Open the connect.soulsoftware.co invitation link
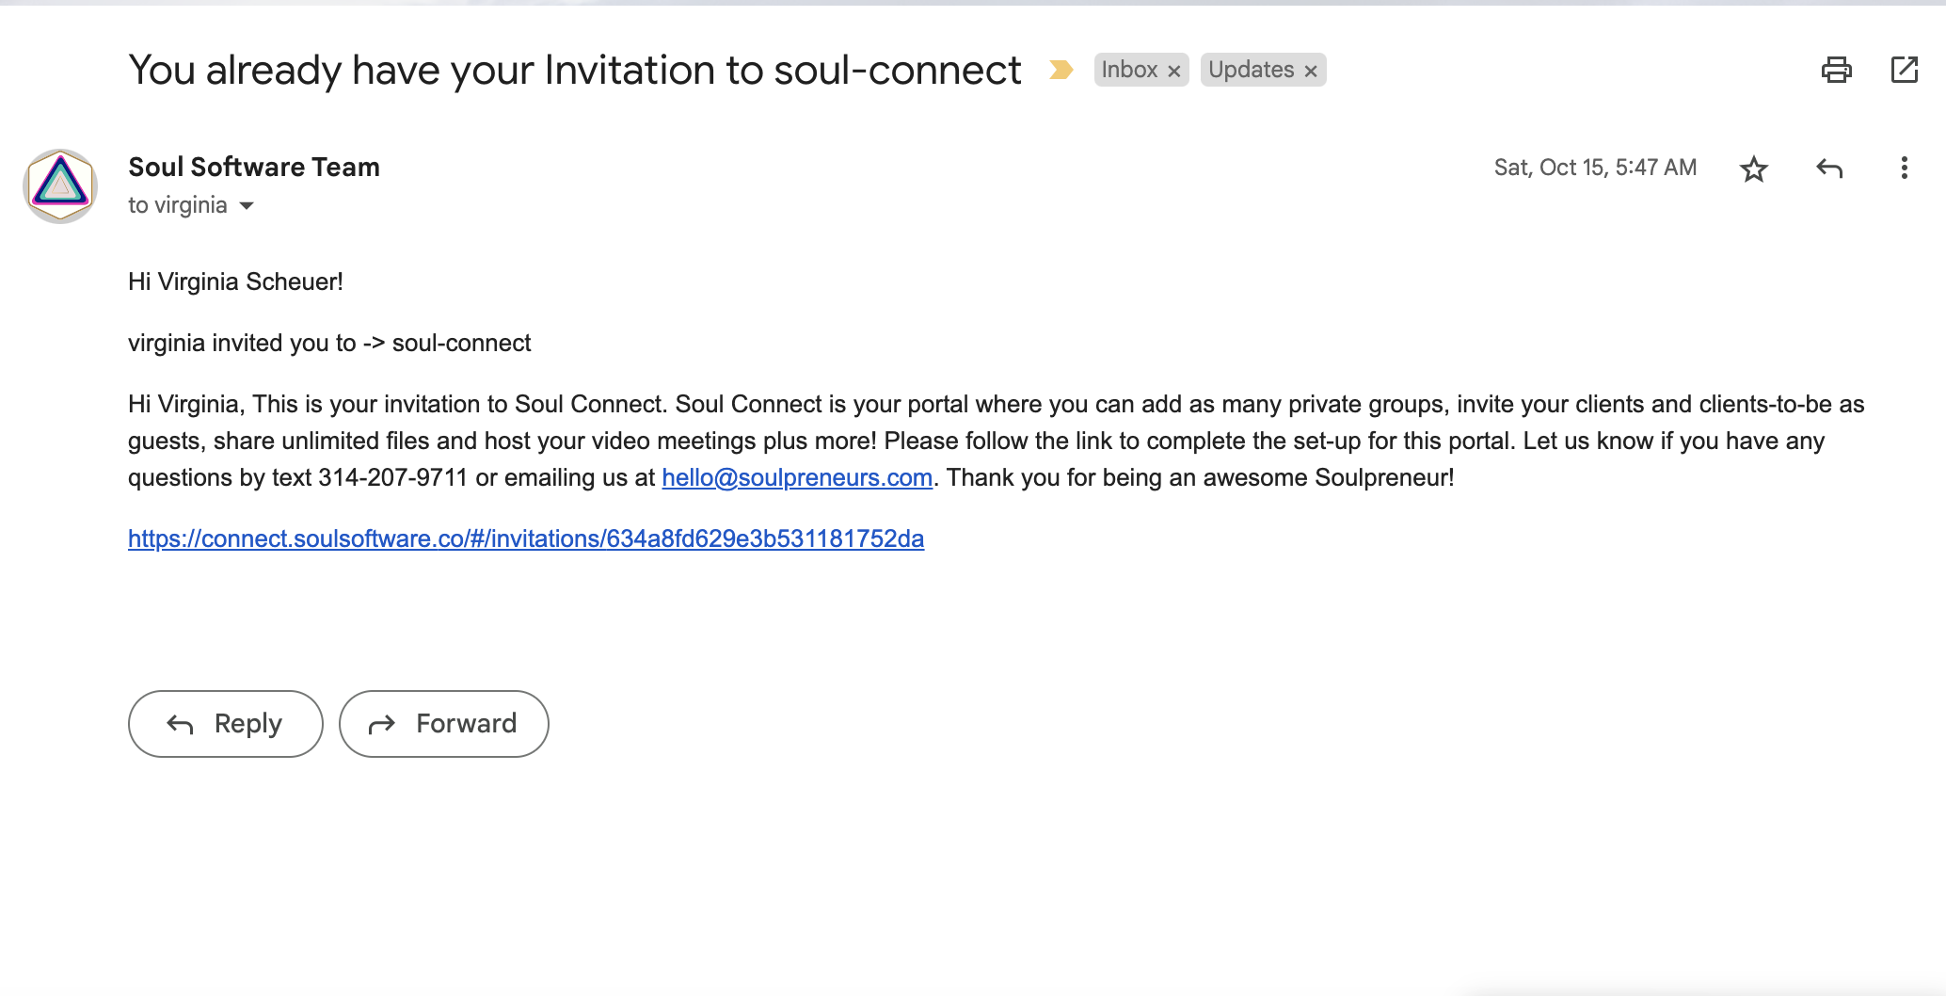The image size is (1946, 996). (526, 538)
